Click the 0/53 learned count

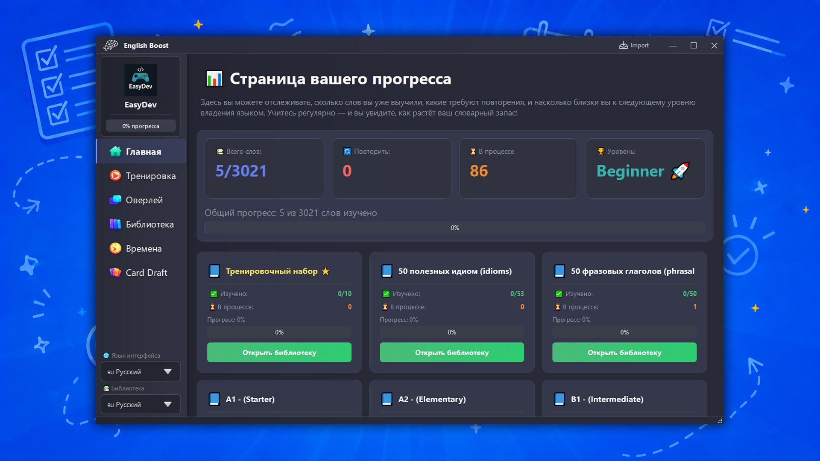pos(517,294)
